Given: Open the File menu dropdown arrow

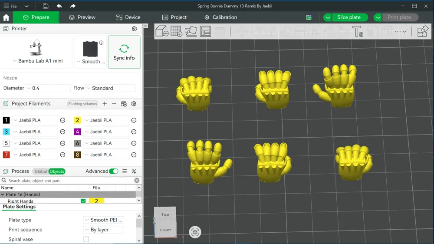Looking at the screenshot, I should [26, 6].
